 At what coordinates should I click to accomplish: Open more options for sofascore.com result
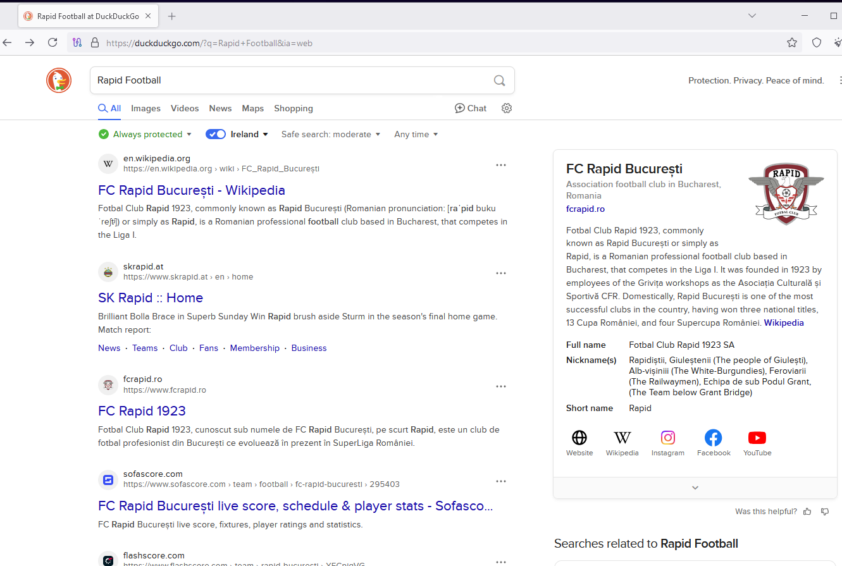(501, 481)
